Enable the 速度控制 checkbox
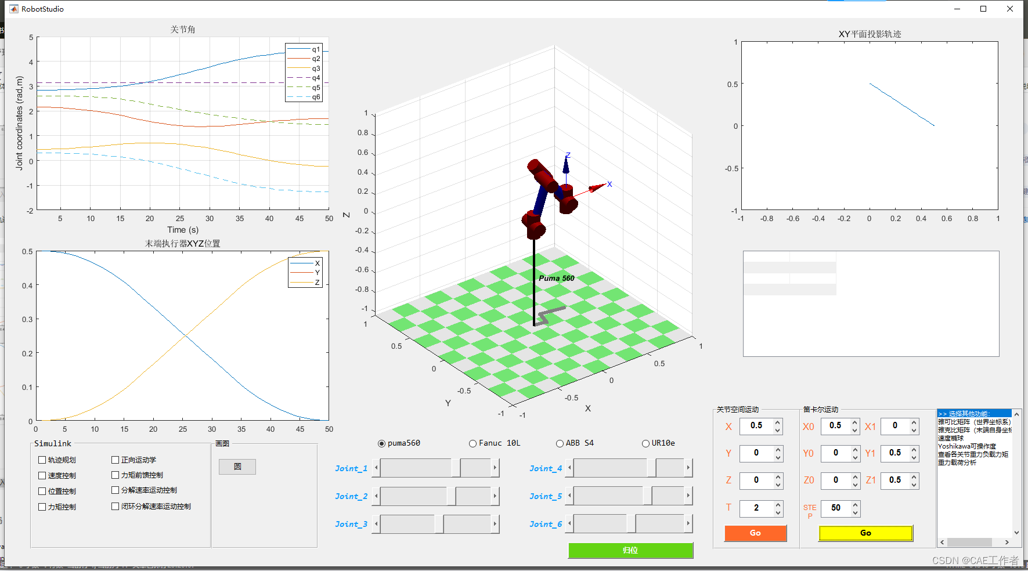 [42, 476]
